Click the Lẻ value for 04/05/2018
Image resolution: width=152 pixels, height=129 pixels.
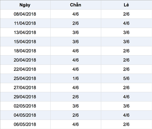(126, 115)
